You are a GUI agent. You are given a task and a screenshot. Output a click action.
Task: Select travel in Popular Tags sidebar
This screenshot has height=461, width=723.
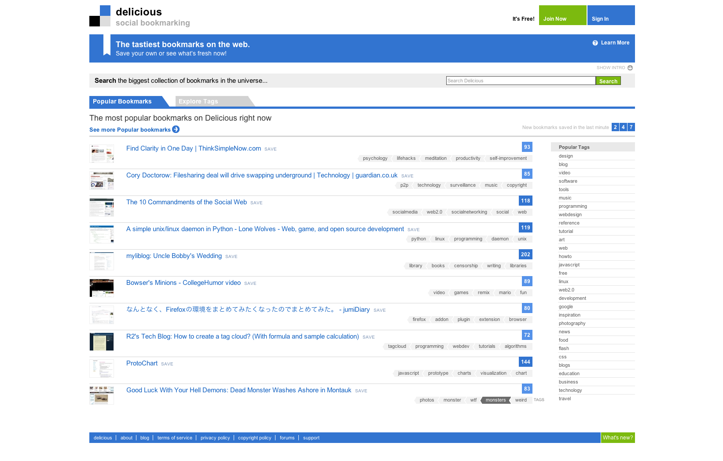tap(565, 399)
